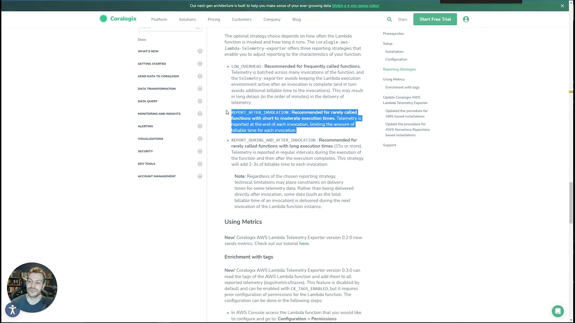Expand the Security section
Viewport: 575px width, 323px height.
[x=200, y=151]
